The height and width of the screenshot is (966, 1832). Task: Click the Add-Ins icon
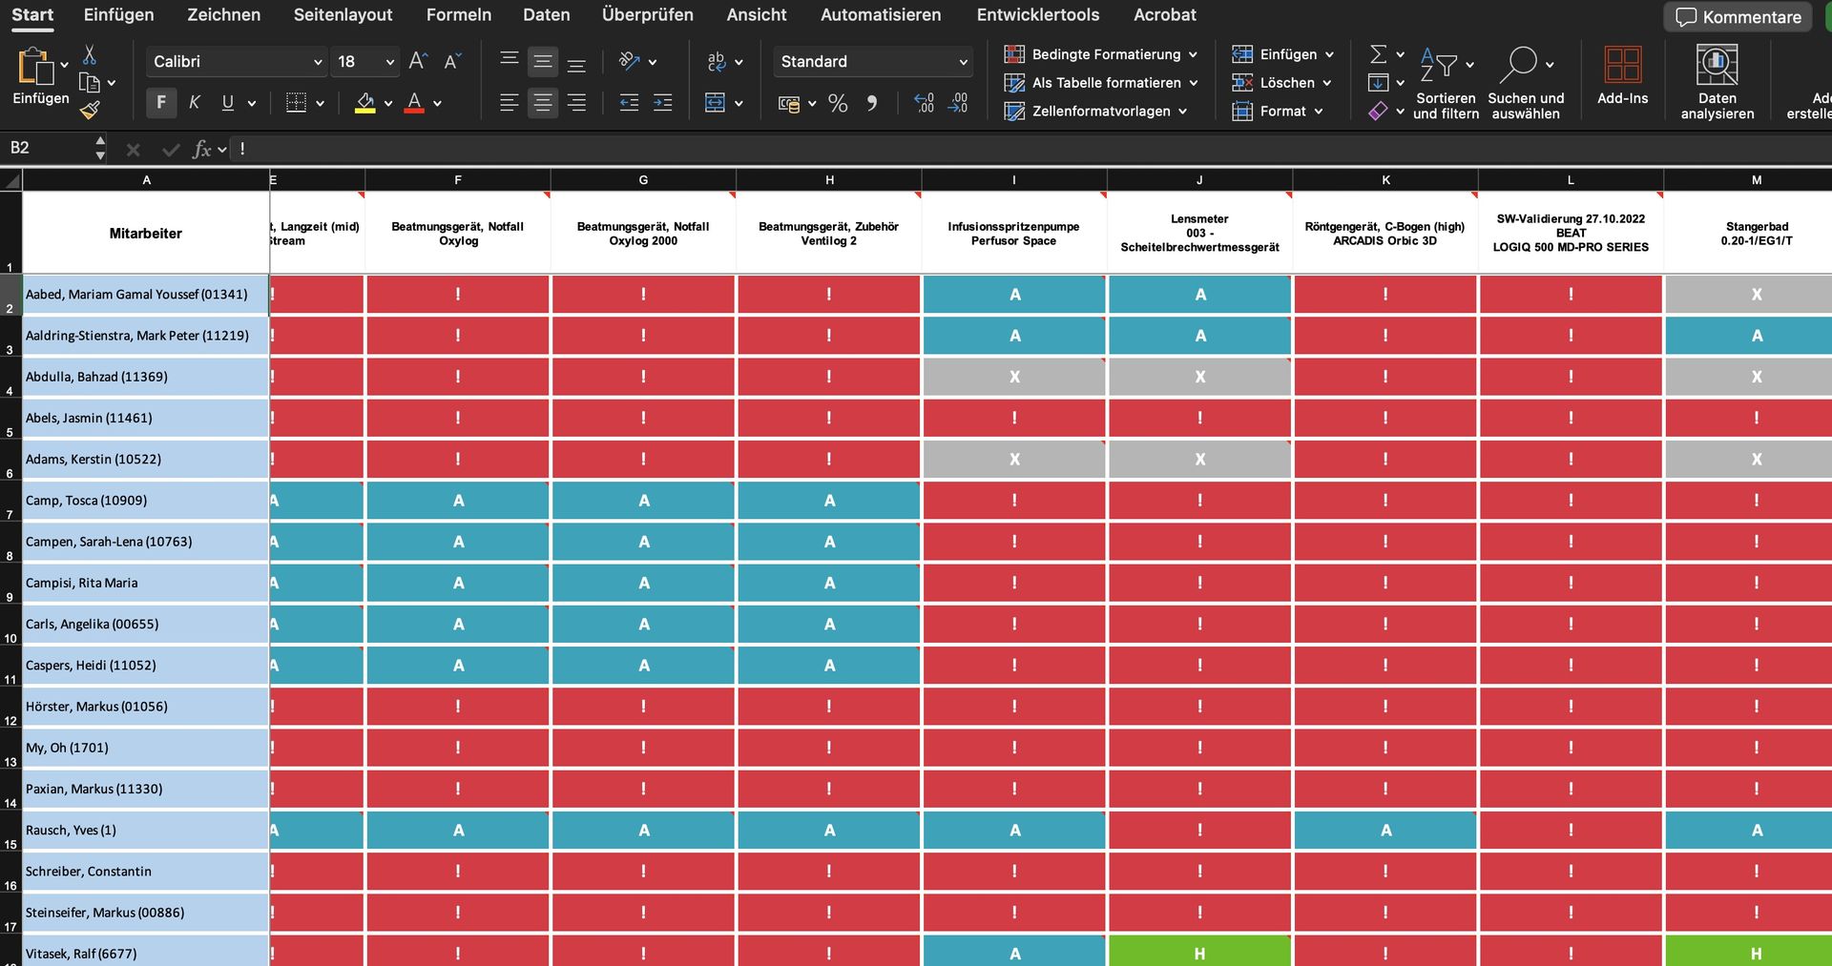click(1622, 76)
